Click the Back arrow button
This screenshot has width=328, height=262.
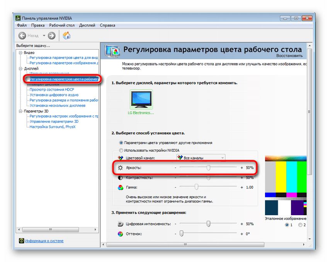(x=22, y=36)
